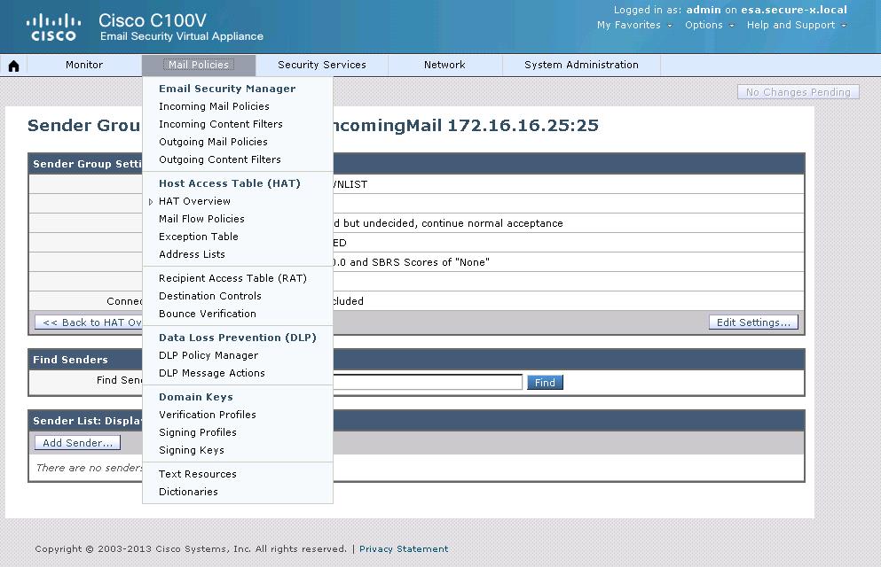
Task: Click the admin username text
Action: click(704, 10)
